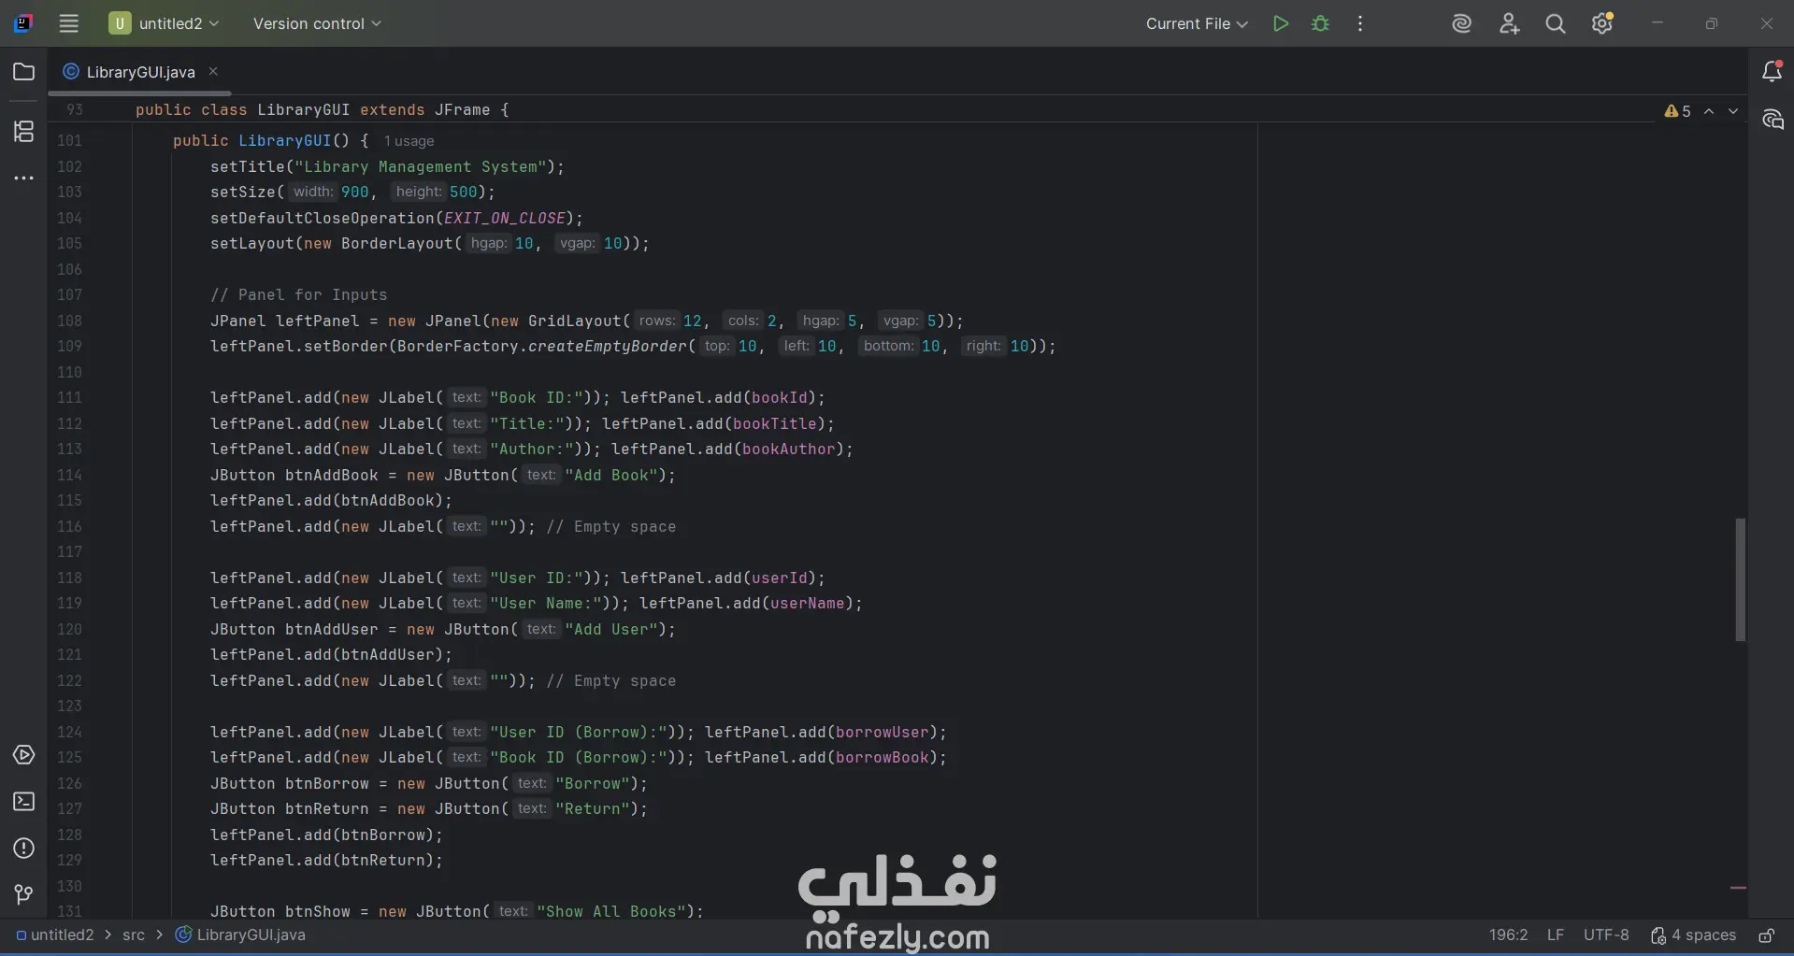Open the Git tool window icon
Image resolution: width=1794 pixels, height=956 pixels.
(x=24, y=895)
